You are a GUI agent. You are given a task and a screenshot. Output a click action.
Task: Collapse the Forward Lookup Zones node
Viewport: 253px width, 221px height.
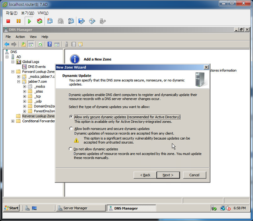13,72
